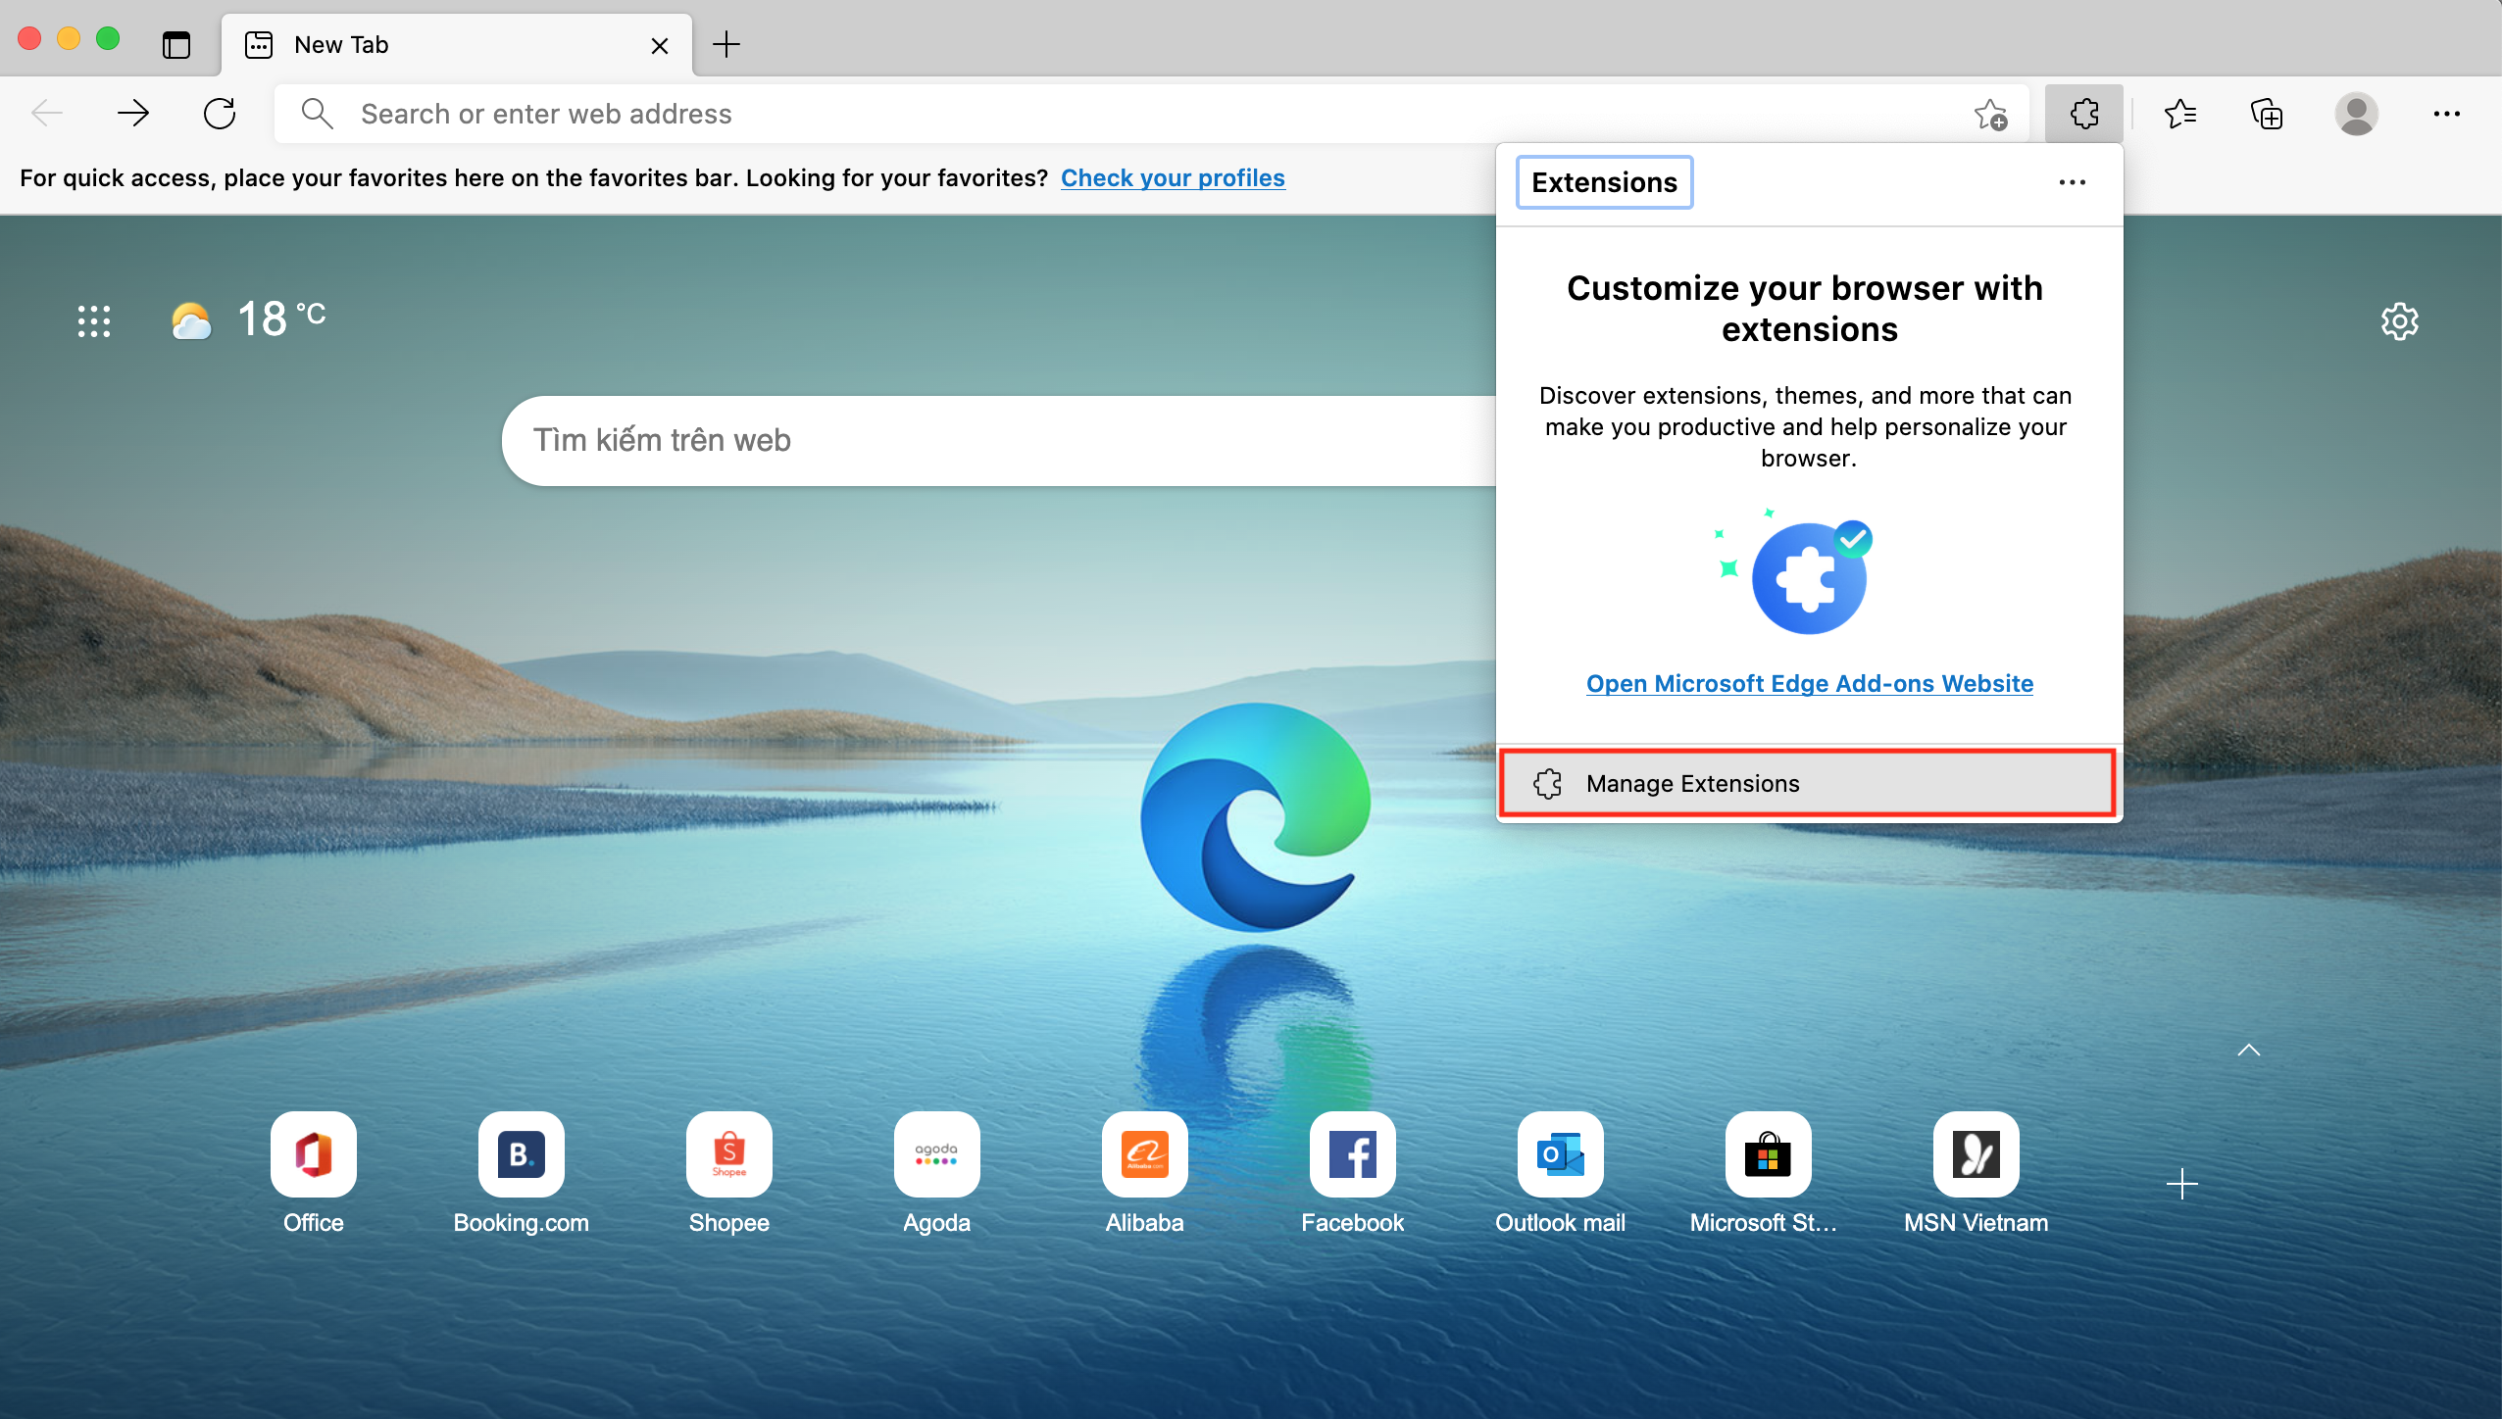Image resolution: width=2502 pixels, height=1419 pixels.
Task: Open Extensions panel more options ellipsis
Action: (x=2072, y=182)
